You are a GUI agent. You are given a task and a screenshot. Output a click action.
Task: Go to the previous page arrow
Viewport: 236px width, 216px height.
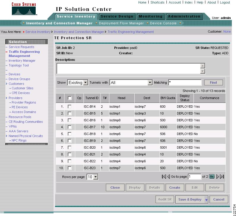point(169,177)
